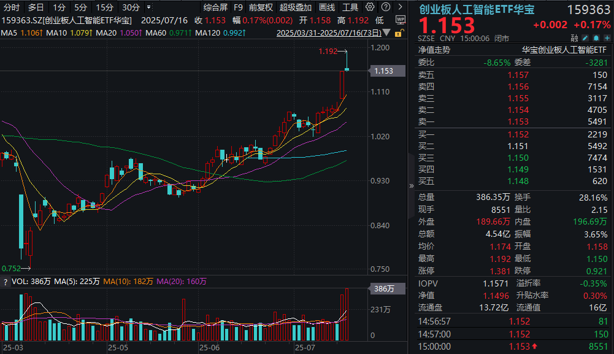Screen dimensions: 614x354
Task: Click the 159363.SZ stock title in chart header
Action: click(67, 20)
